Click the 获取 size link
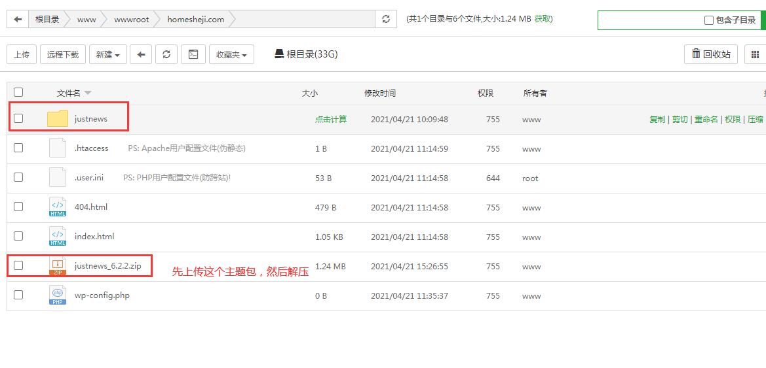This screenshot has height=368, width=766. (542, 19)
